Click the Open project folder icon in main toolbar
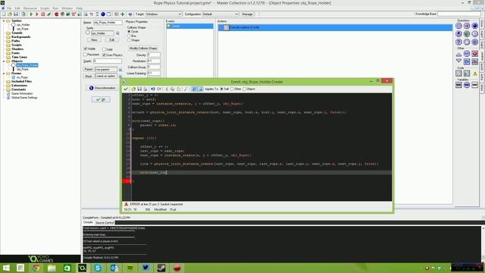Screen dimensions: 485x273 (x=10, y=14)
